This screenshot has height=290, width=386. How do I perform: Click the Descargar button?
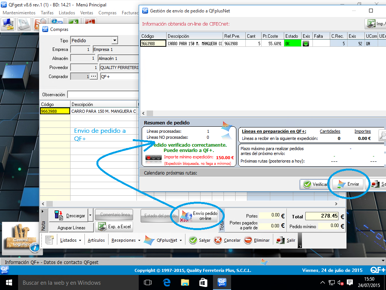coord(69,215)
